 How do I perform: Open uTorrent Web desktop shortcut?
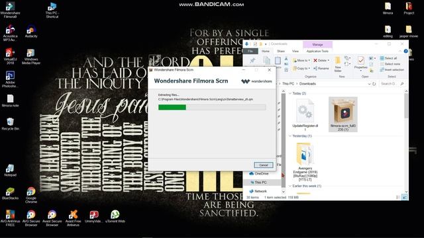pyautogui.click(x=115, y=216)
